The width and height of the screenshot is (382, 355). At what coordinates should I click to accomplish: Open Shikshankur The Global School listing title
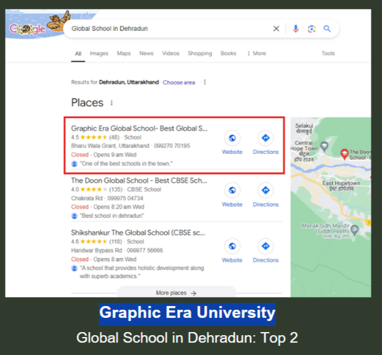[138, 233]
